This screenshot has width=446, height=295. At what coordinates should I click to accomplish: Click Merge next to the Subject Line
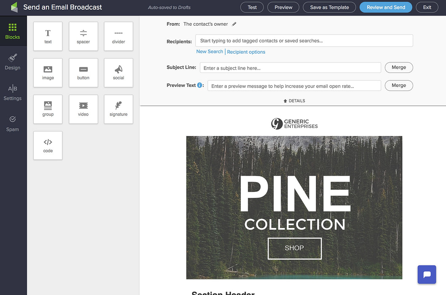coord(398,67)
